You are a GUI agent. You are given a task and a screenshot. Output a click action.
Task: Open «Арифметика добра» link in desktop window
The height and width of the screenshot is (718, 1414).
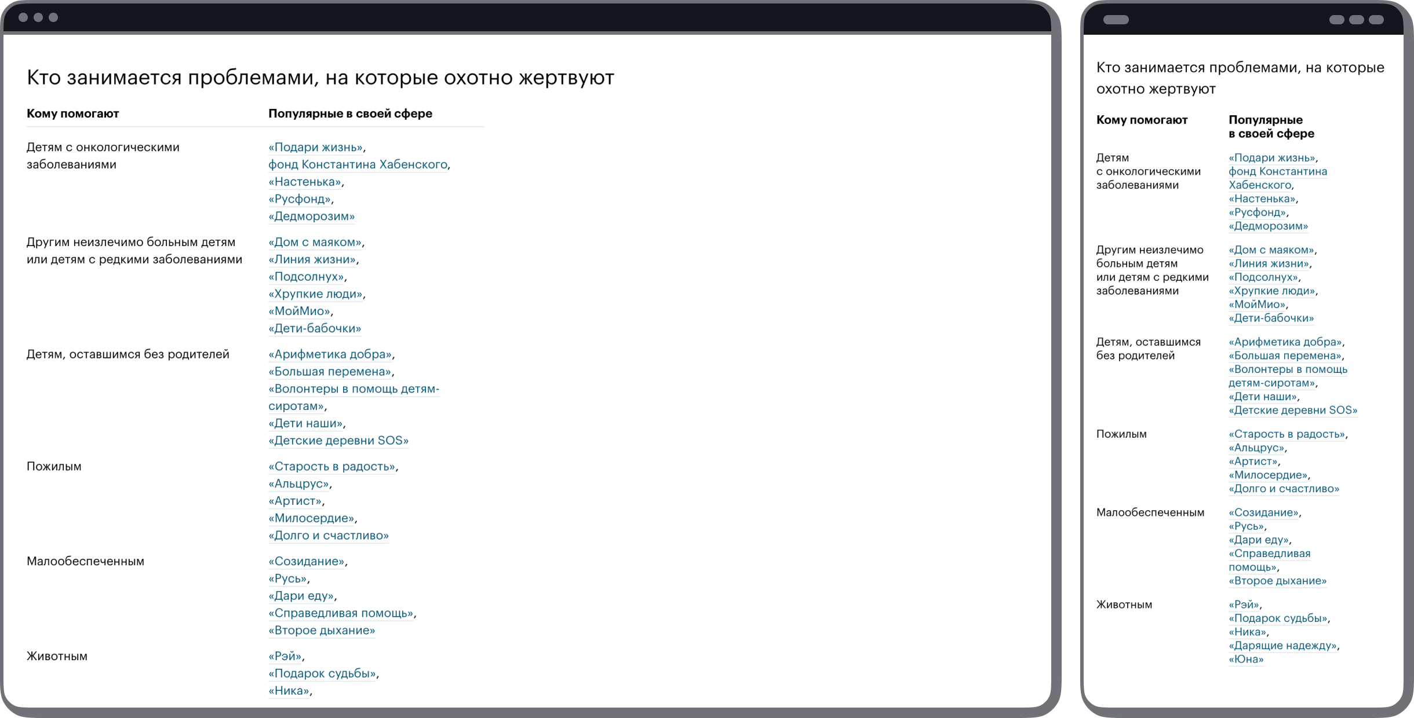coord(330,355)
